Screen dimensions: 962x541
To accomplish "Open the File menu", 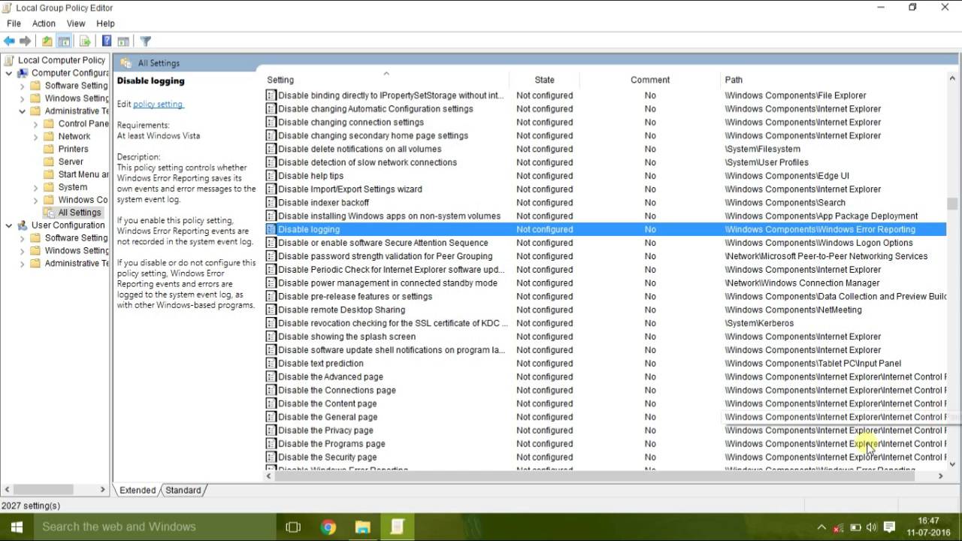I will (x=14, y=23).
